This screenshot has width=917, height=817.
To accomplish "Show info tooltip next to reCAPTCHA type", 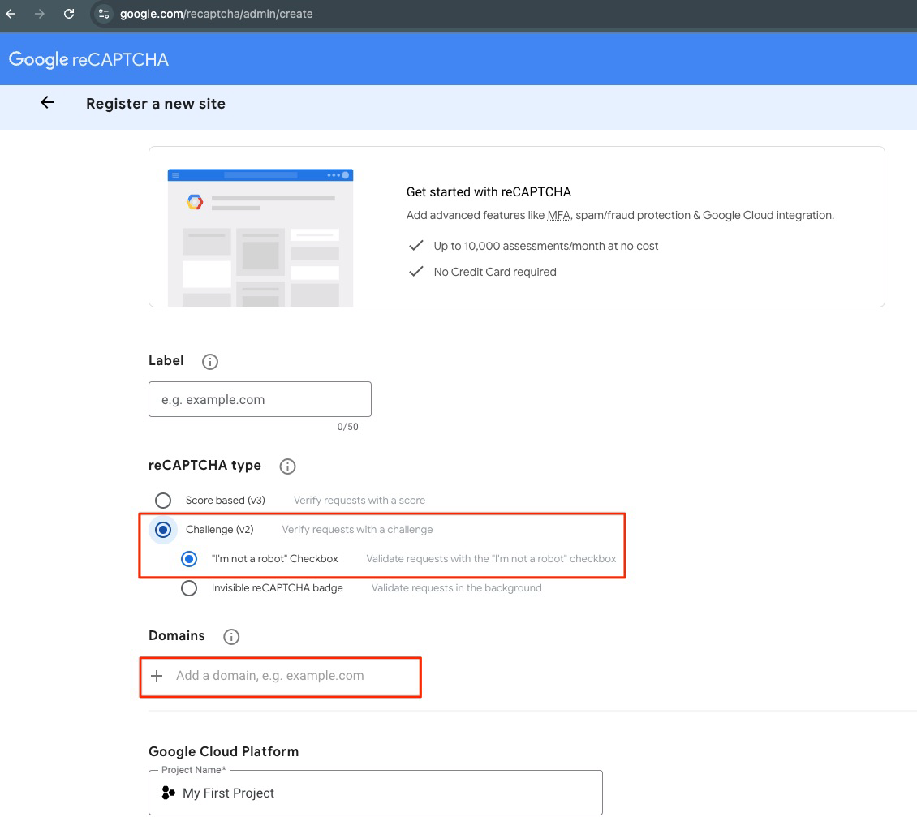I will click(x=287, y=467).
